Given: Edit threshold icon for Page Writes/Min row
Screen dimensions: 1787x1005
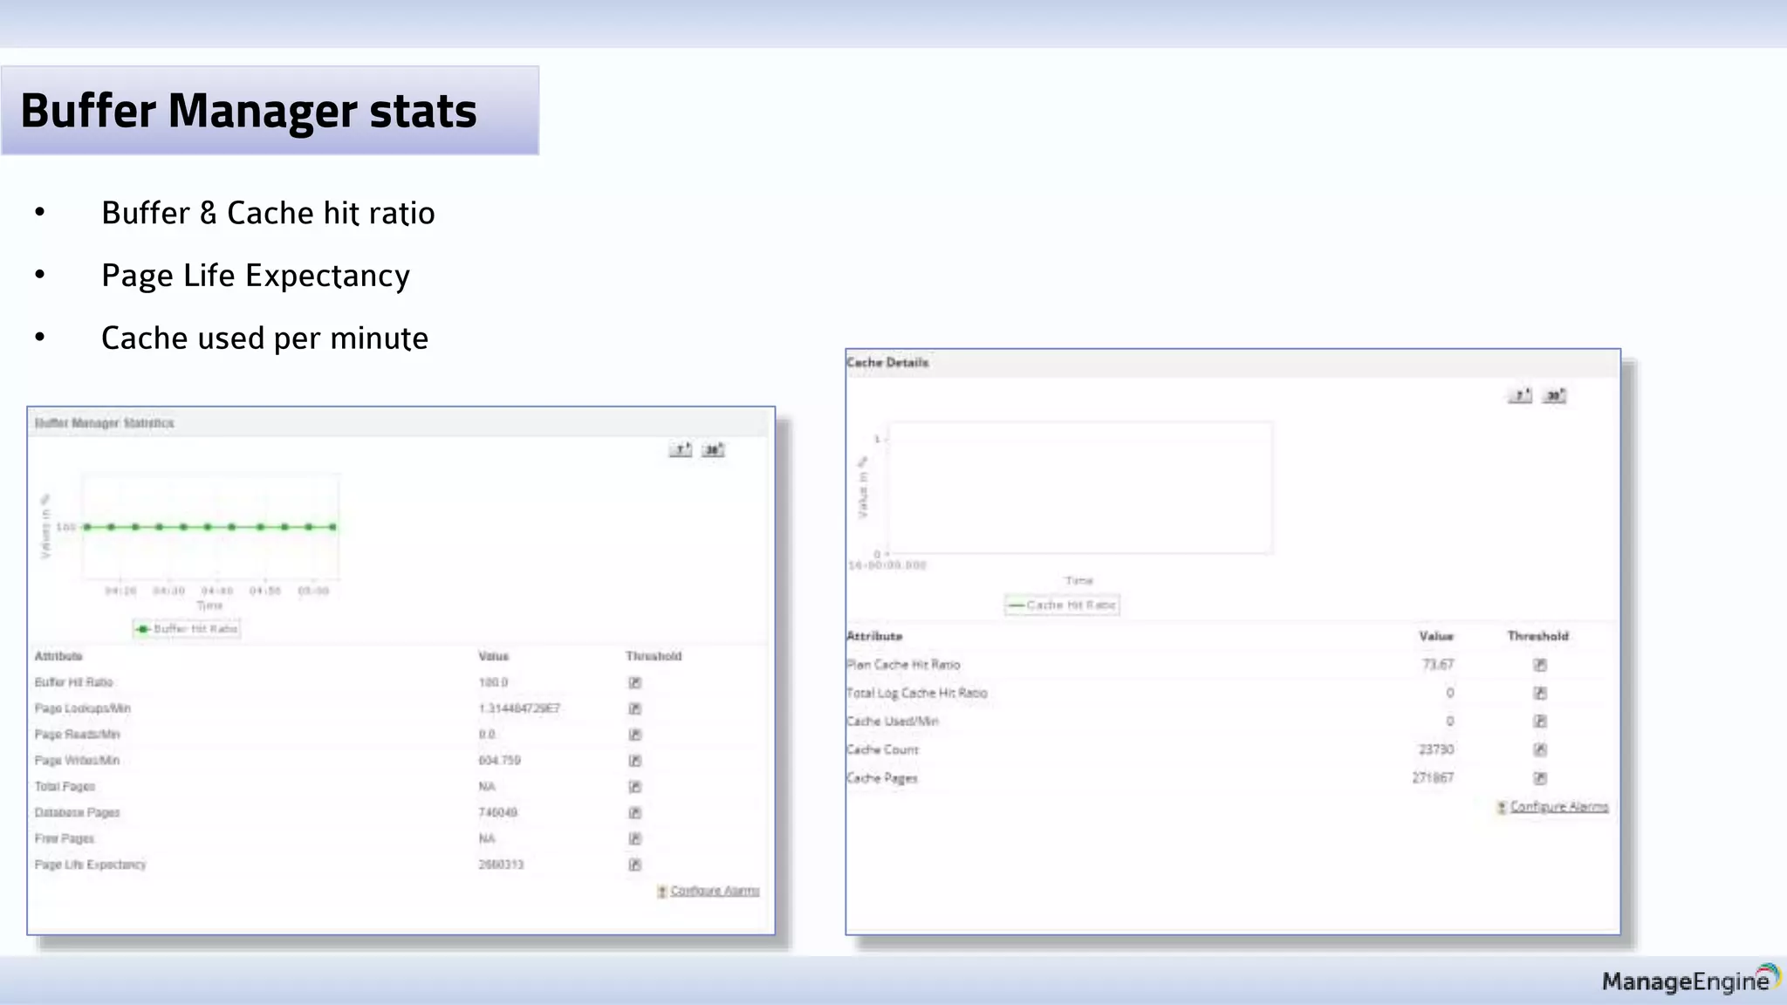Looking at the screenshot, I should 635,761.
